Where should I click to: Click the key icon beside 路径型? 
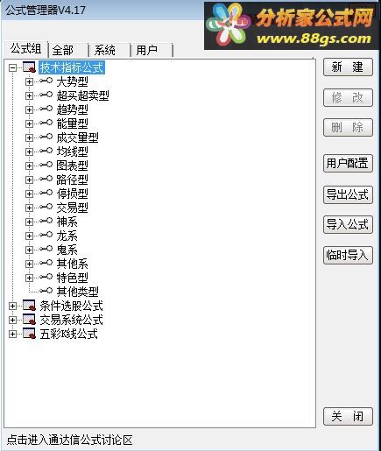pyautogui.click(x=46, y=179)
